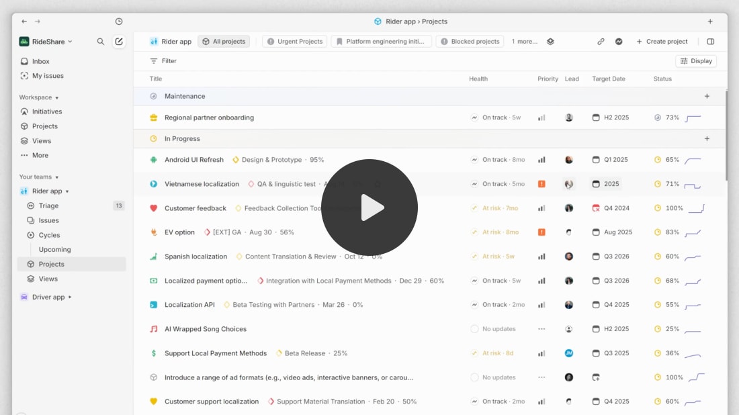Click the layers stack icon
Screen dimensions: 739x415
[550, 42]
